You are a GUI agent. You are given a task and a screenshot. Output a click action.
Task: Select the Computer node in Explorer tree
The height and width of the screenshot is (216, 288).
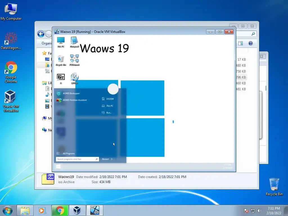(x=47, y=118)
